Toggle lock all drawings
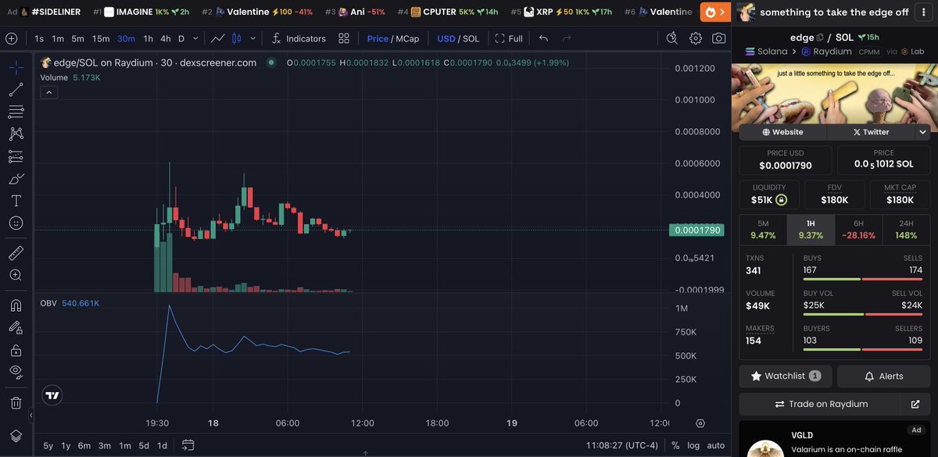 click(x=16, y=350)
